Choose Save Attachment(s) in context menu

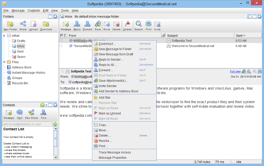click(x=124, y=81)
